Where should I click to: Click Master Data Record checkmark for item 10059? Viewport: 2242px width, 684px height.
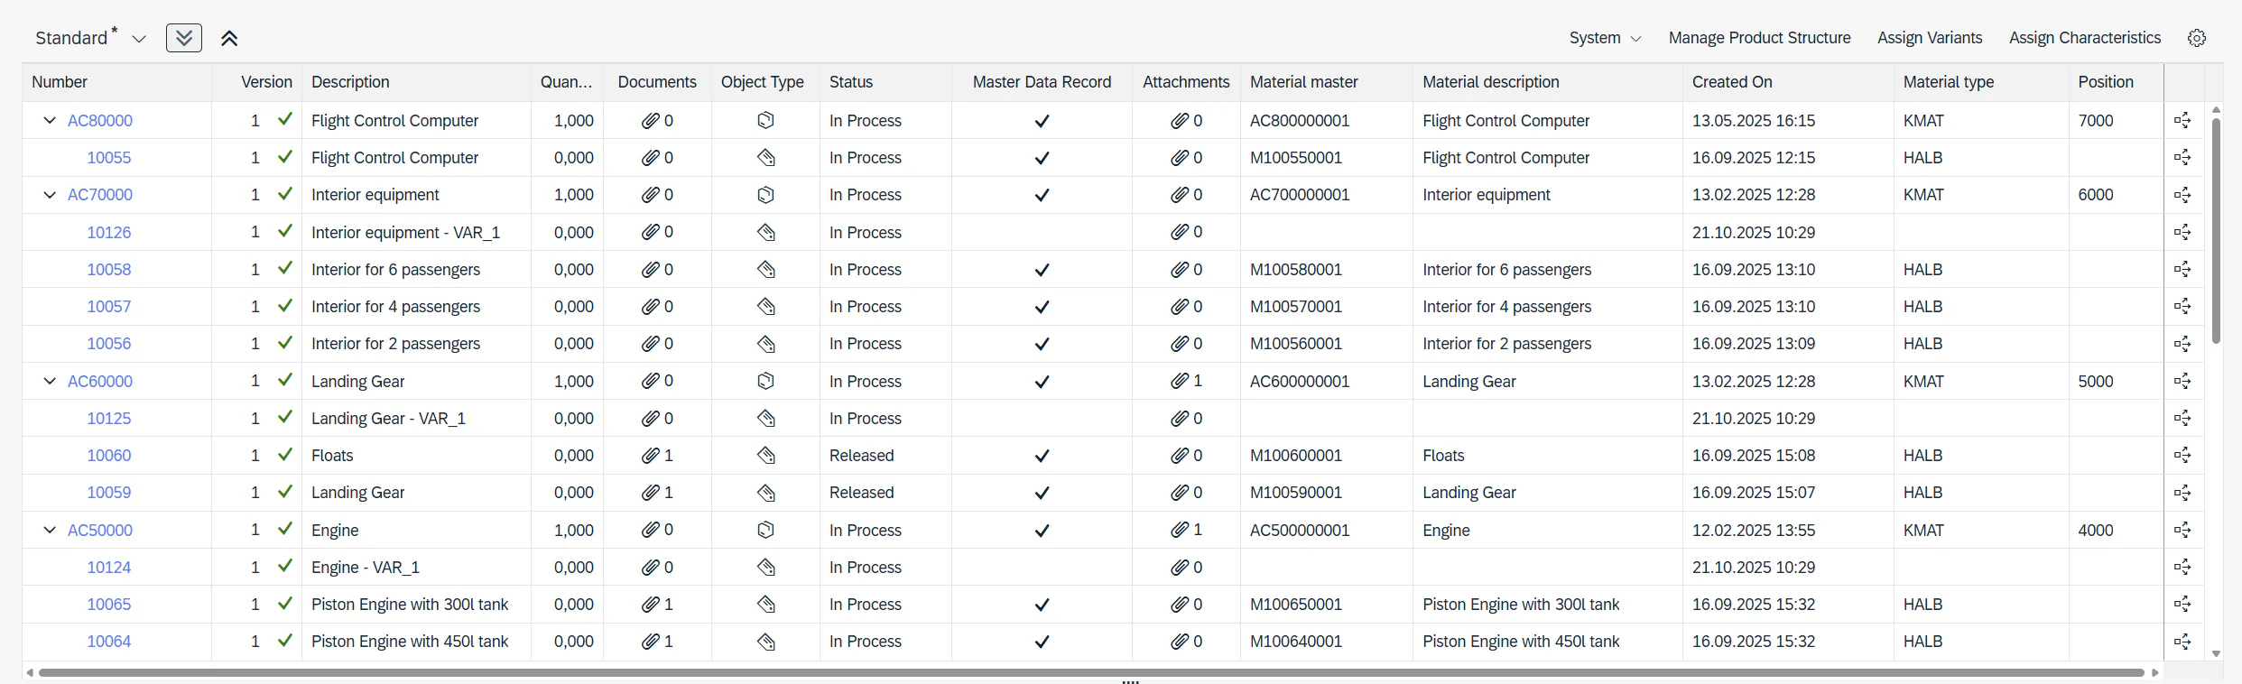[x=1042, y=493]
